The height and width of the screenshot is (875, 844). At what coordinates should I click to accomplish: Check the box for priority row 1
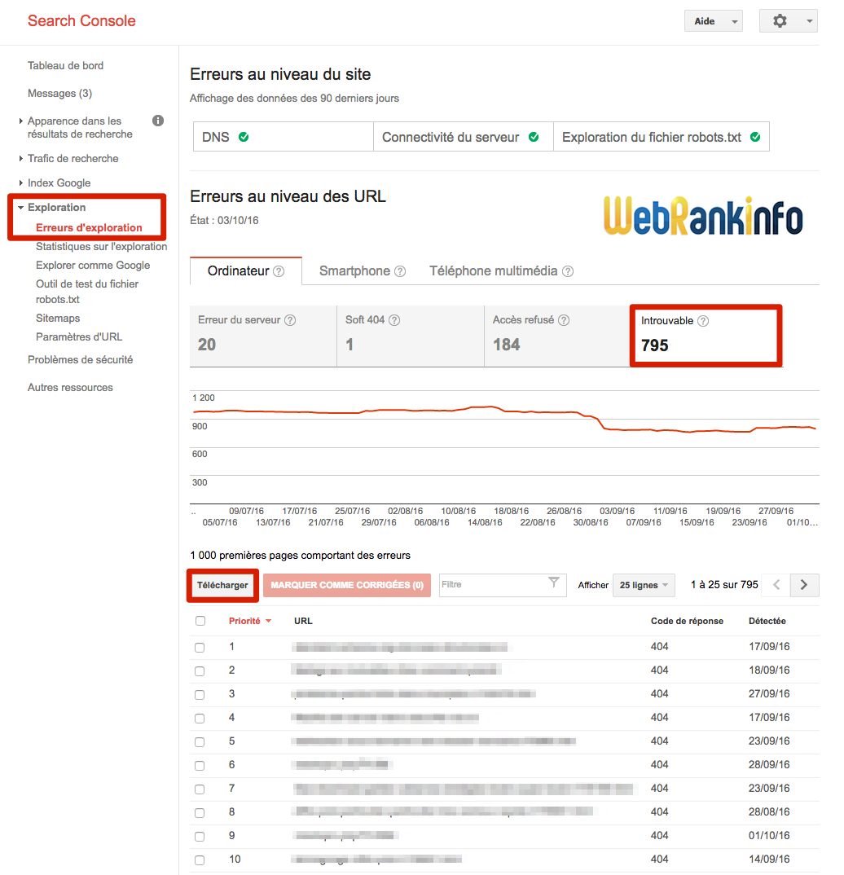click(x=200, y=648)
